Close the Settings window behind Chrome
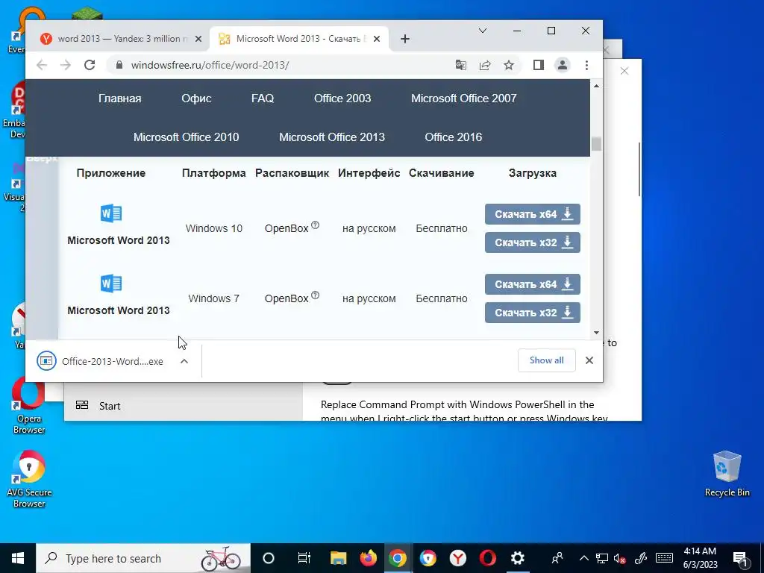The image size is (764, 573). 624,71
